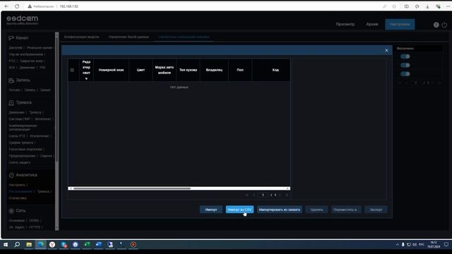
Task: Click Импортировать из захвата button
Action: pos(280,210)
